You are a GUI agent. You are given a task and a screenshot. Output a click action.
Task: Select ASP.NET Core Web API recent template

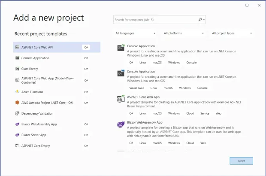pyautogui.click(x=57, y=47)
